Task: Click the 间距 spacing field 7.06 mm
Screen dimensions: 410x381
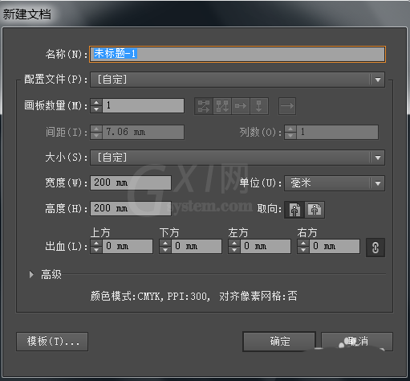Action: click(x=144, y=132)
